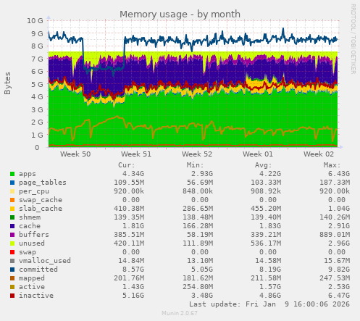Click the 'Max:' column header

click(332, 165)
